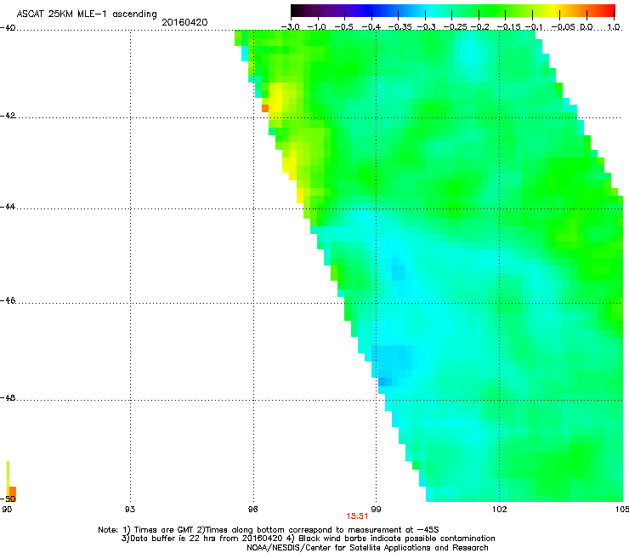Image resolution: width=629 pixels, height=553 pixels.
Task: Click the yellow section of the color bar
Action: (x=555, y=10)
